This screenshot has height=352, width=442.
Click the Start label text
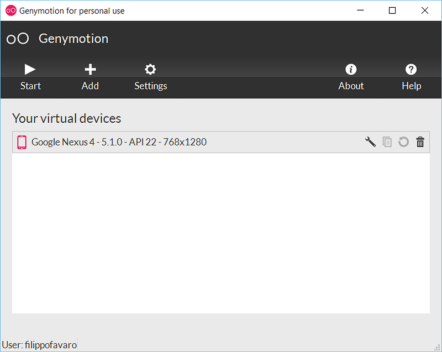tap(30, 86)
